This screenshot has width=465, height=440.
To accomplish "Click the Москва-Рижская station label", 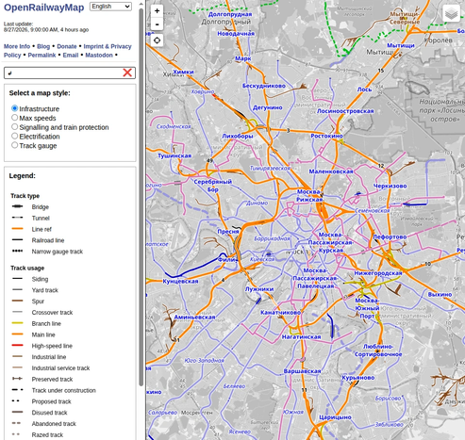I will click(x=309, y=195).
